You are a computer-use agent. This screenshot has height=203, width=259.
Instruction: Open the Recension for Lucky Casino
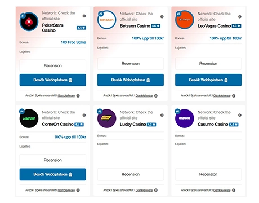(x=131, y=174)
